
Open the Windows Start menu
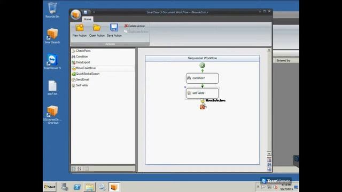click(50, 187)
